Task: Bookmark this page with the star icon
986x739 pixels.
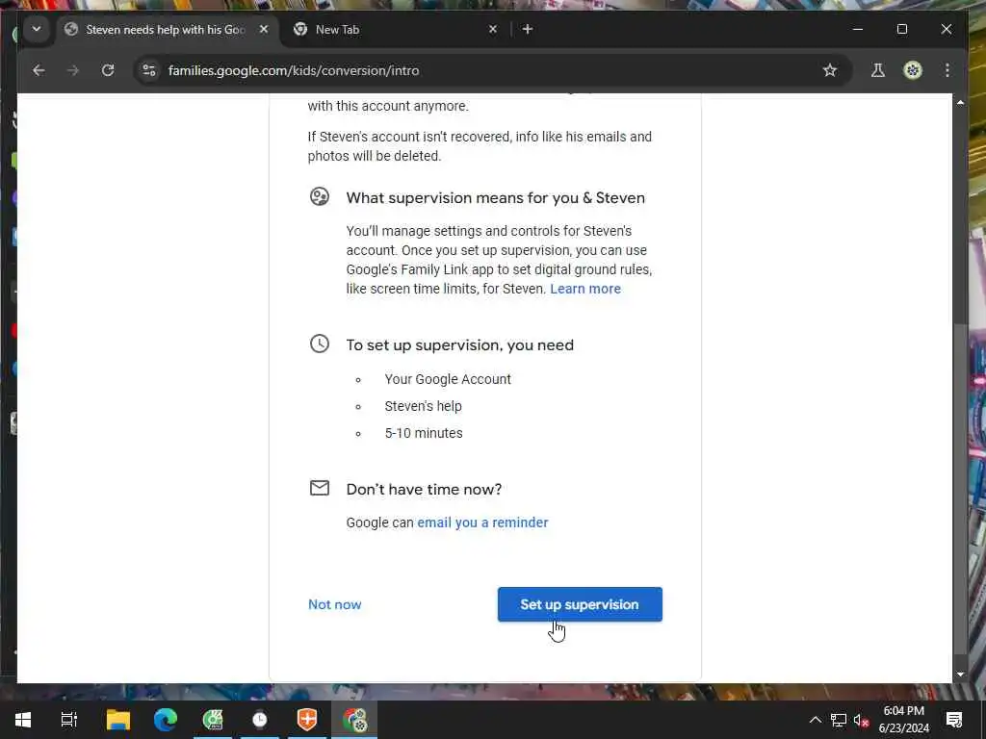Action: pos(830,70)
